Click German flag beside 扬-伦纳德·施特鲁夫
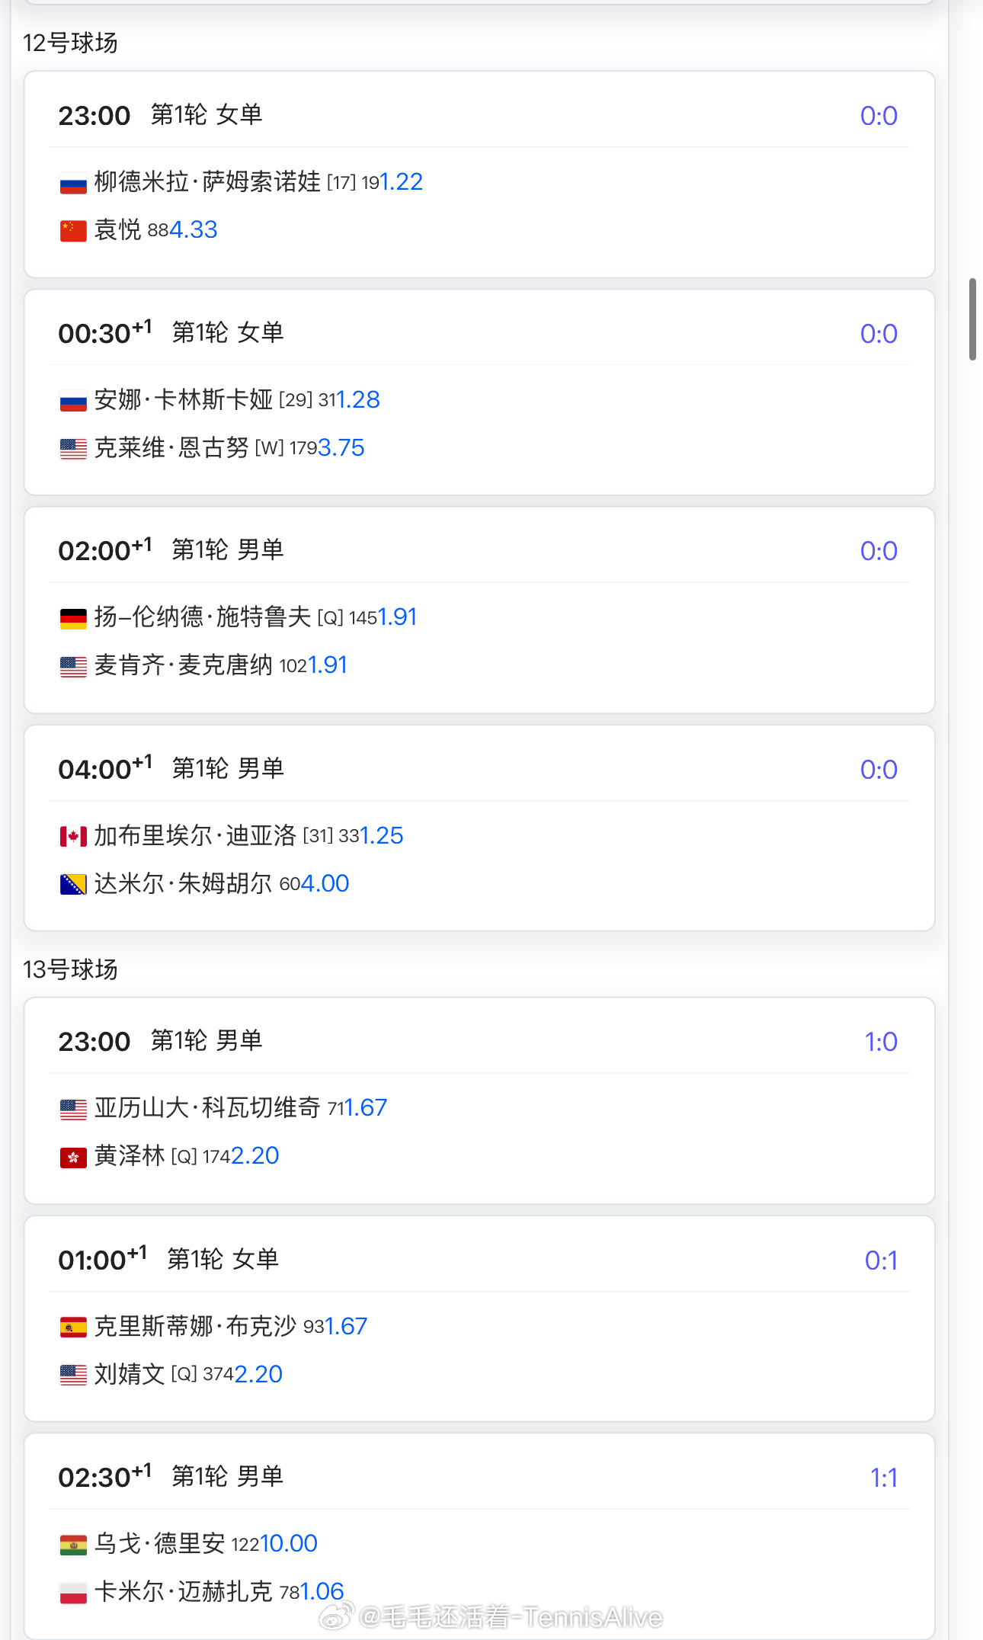Image resolution: width=983 pixels, height=1640 pixels. pos(73,618)
